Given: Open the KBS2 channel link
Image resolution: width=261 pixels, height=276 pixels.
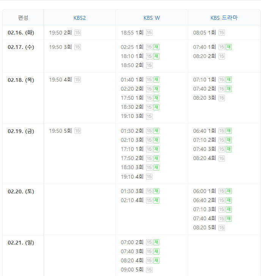Looking at the screenshot, I should tap(80, 18).
